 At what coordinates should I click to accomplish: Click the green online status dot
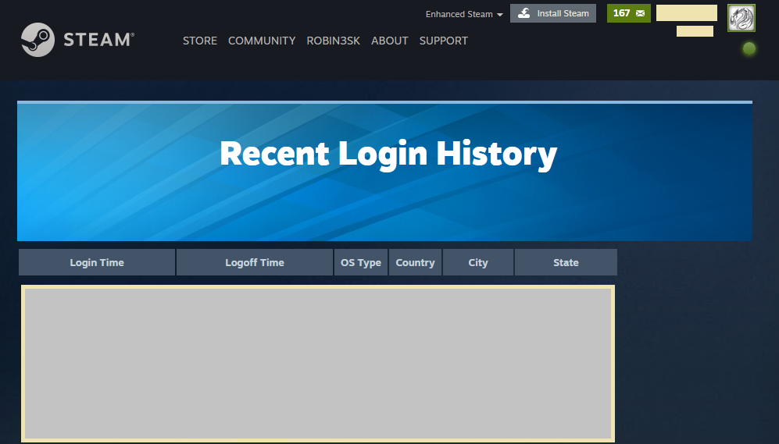pos(749,48)
